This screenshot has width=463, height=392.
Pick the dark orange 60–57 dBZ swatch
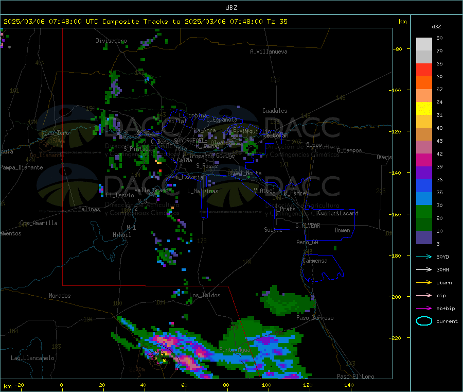tap(424, 83)
